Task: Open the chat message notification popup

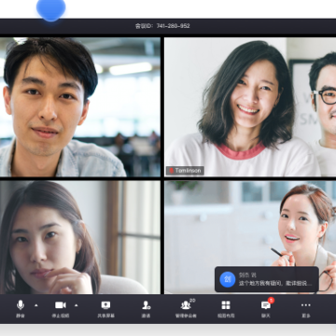Action: (x=267, y=279)
